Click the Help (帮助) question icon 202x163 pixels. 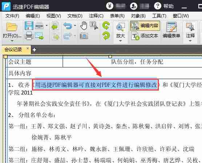coord(158,6)
